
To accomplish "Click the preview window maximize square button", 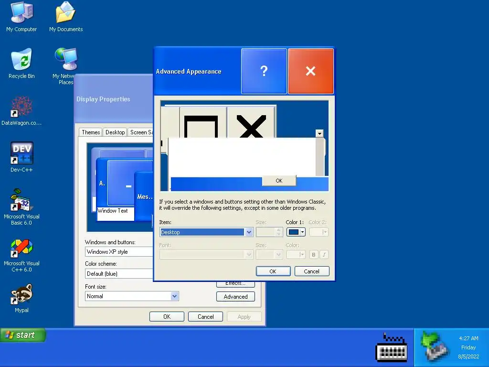I will pyautogui.click(x=203, y=122).
